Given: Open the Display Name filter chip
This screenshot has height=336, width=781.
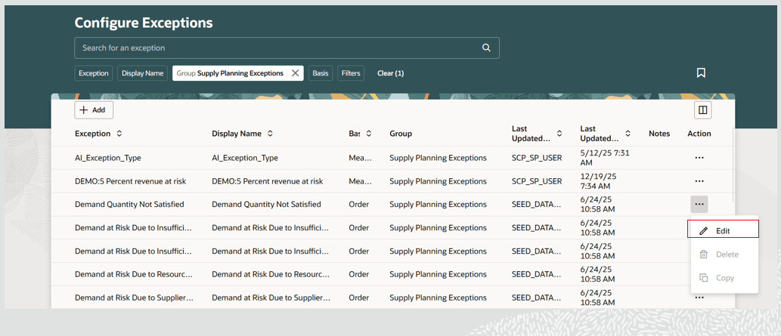Looking at the screenshot, I should click(x=143, y=73).
